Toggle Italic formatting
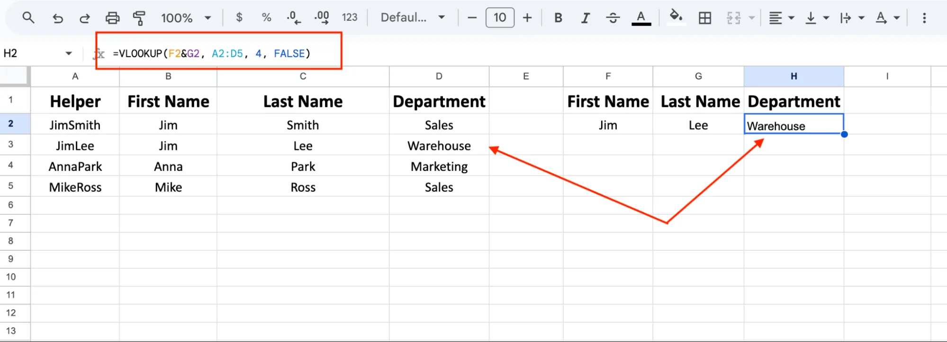Viewport: 947px width, 342px height. 586,18
